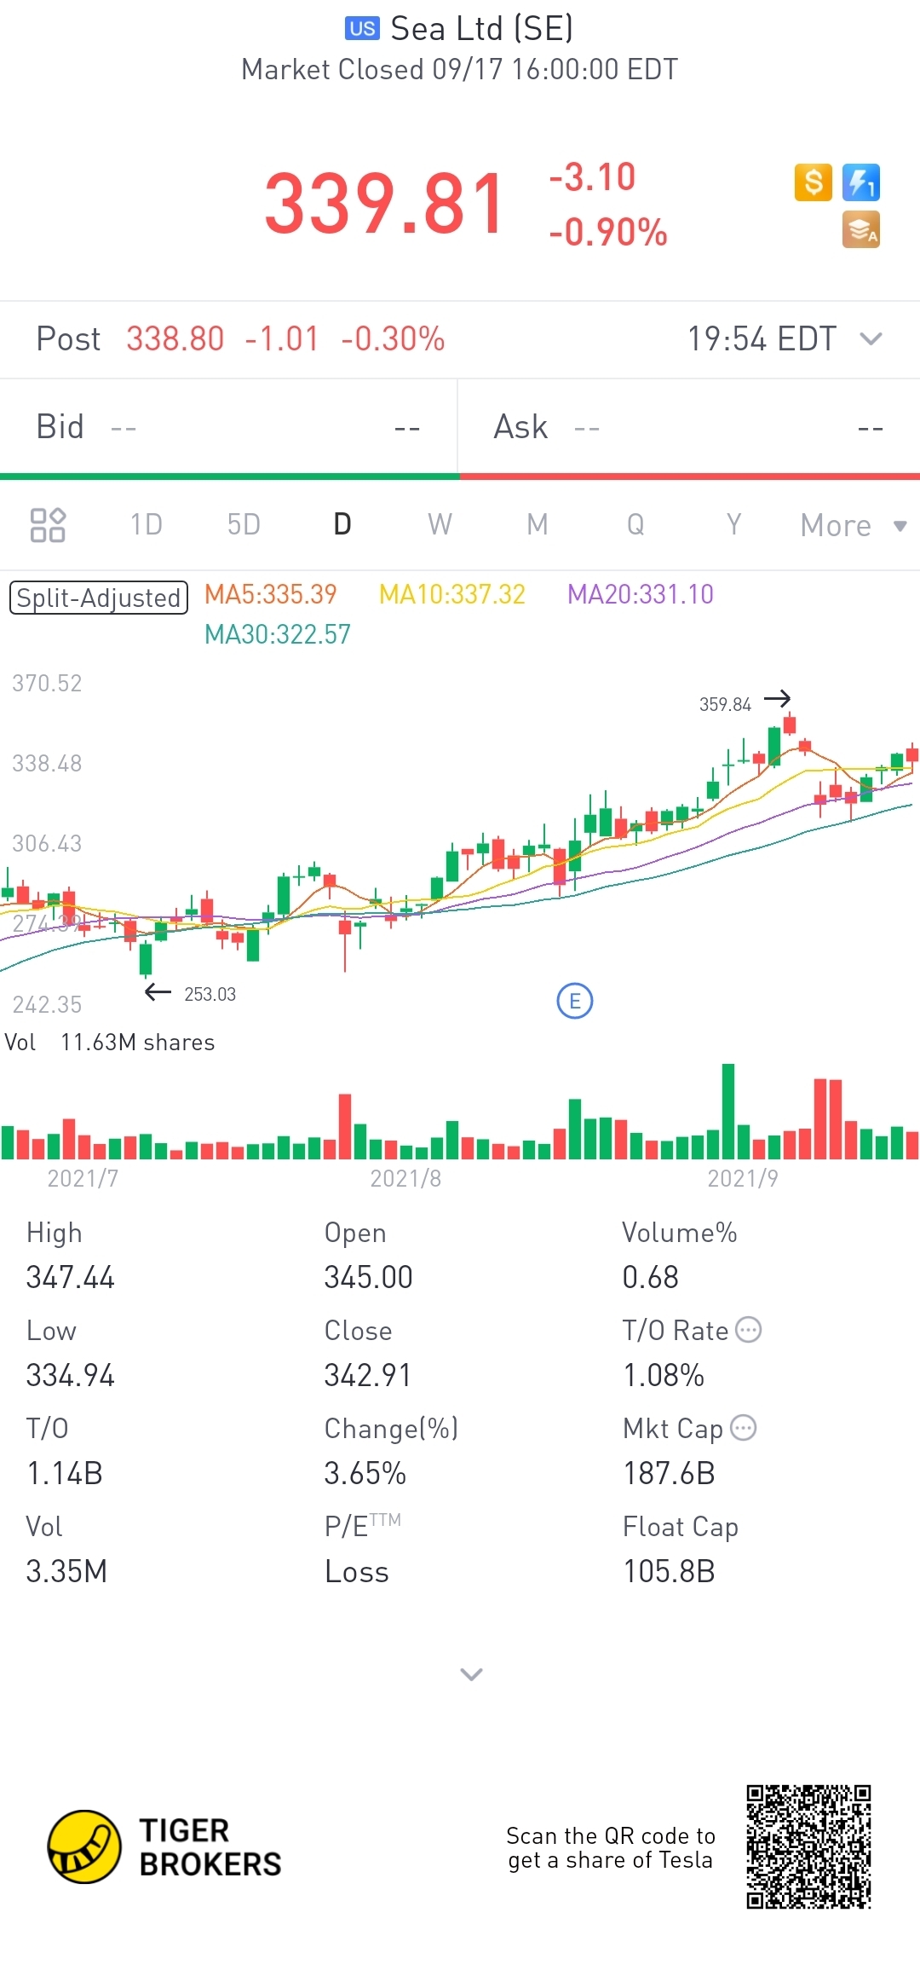The image size is (920, 1982).
Task: Open Mkt Cap info bubble icon
Action: 744,1427
